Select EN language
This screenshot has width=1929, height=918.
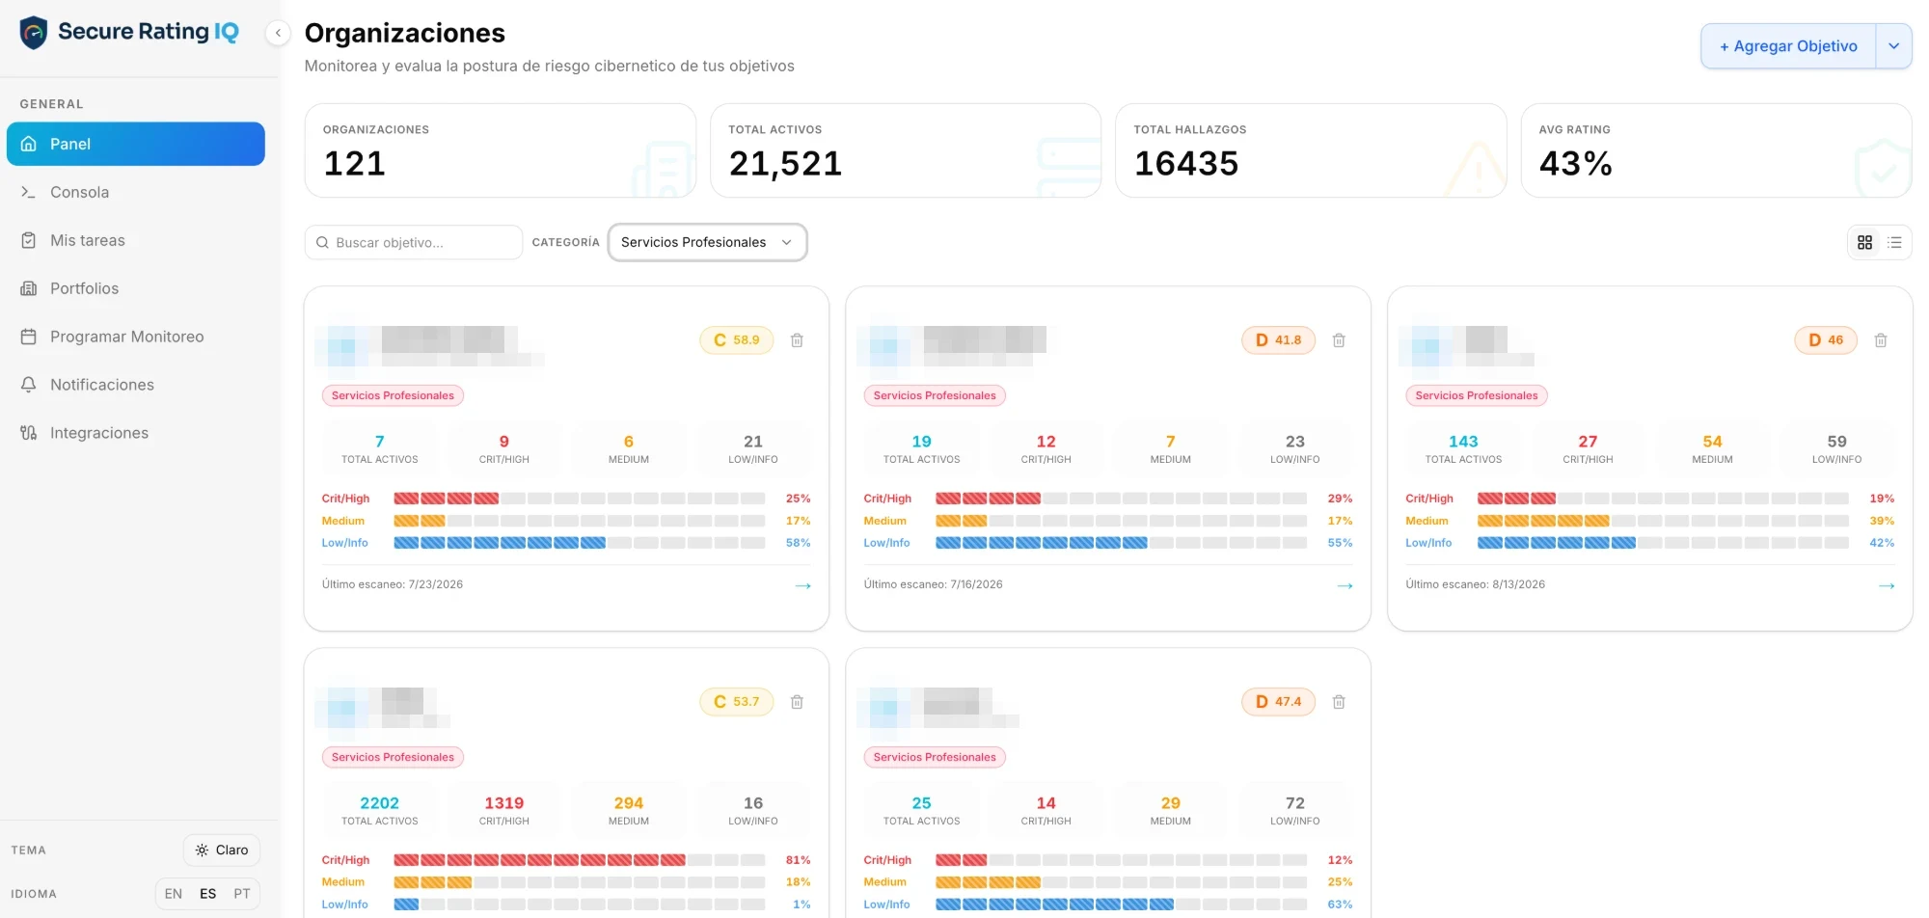click(x=174, y=894)
